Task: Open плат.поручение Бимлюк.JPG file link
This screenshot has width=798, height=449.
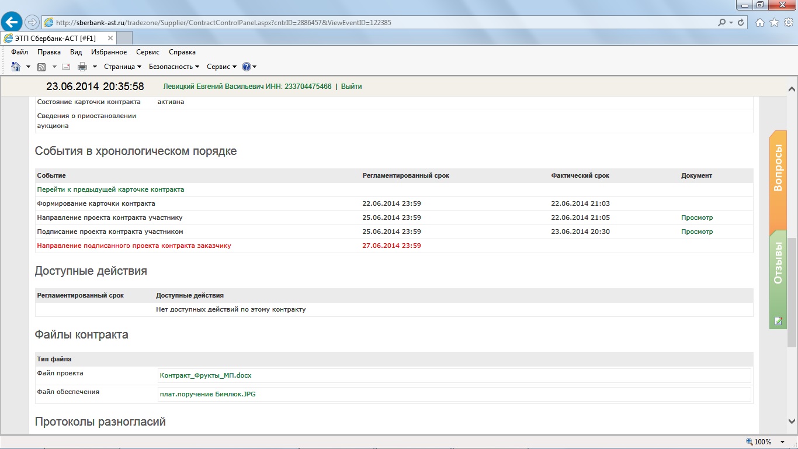Action: coord(207,394)
